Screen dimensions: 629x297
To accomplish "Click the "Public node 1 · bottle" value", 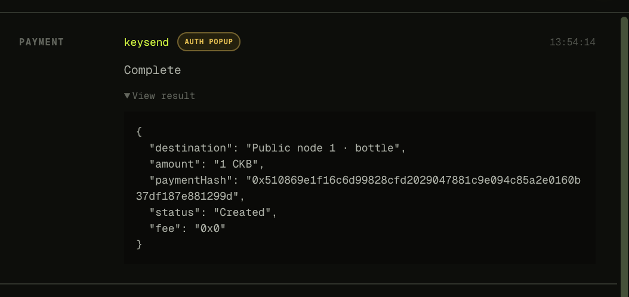I will [x=323, y=148].
